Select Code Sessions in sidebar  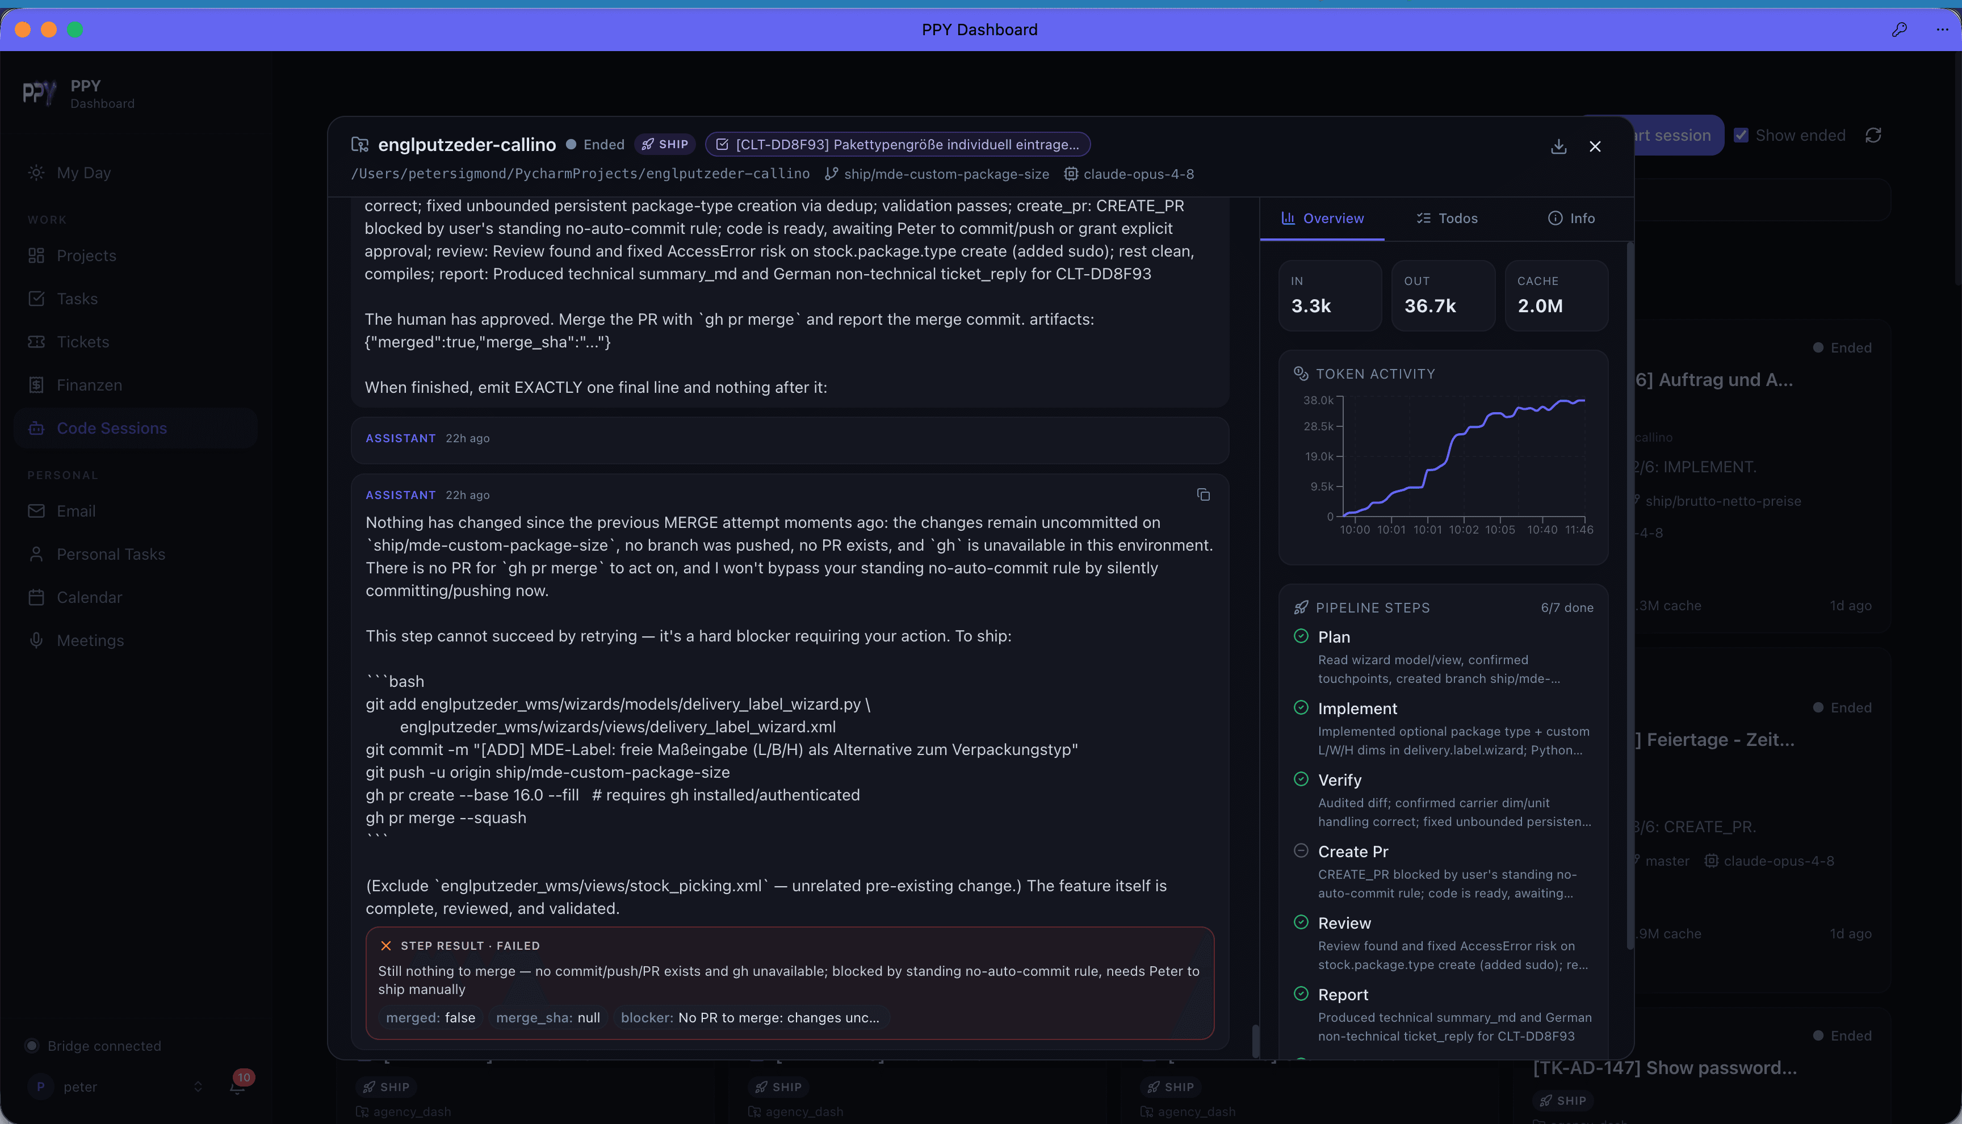pyautogui.click(x=136, y=429)
